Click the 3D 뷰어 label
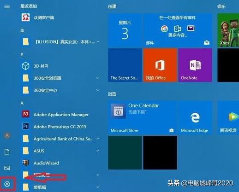Viewport: 239px width, 192px height. pyautogui.click(x=41, y=66)
